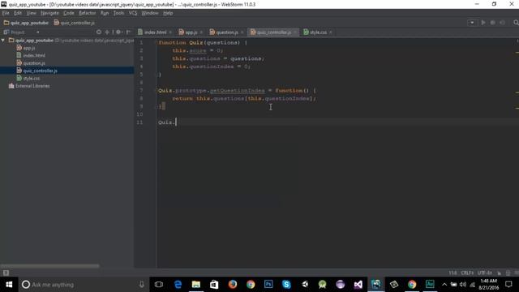Click the CRLF line separator indicator
Viewport: 519px width, 292px height.
point(467,273)
